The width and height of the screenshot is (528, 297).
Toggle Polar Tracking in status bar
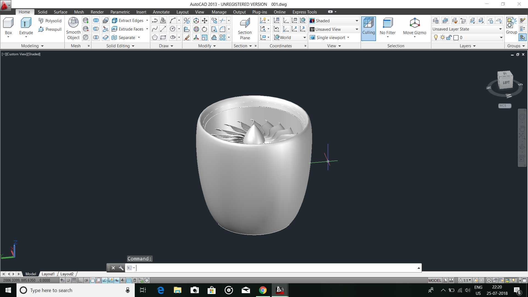86,280
